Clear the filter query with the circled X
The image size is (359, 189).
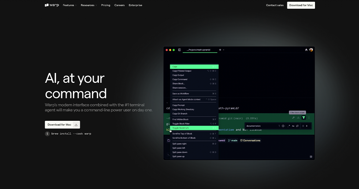click(283, 126)
